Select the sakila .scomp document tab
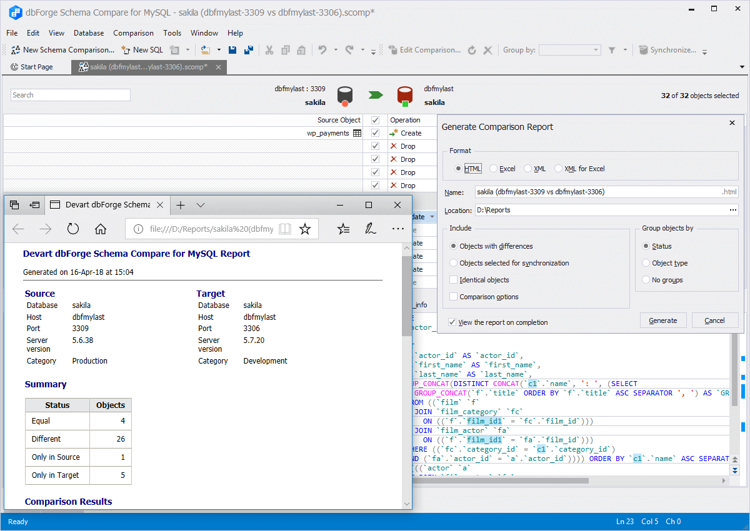The width and height of the screenshot is (750, 531). tap(149, 67)
